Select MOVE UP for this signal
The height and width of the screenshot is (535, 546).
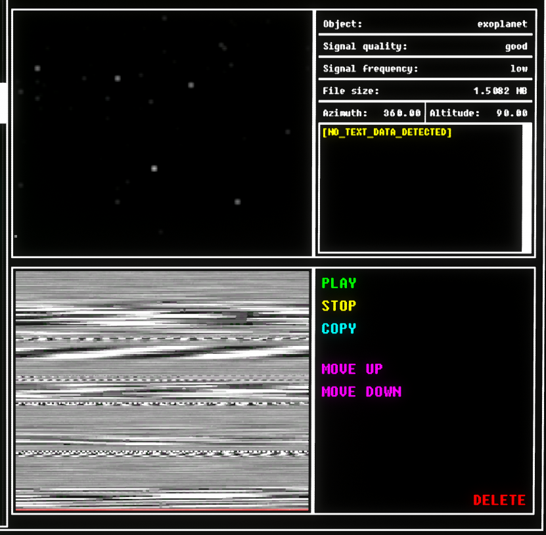pyautogui.click(x=352, y=369)
